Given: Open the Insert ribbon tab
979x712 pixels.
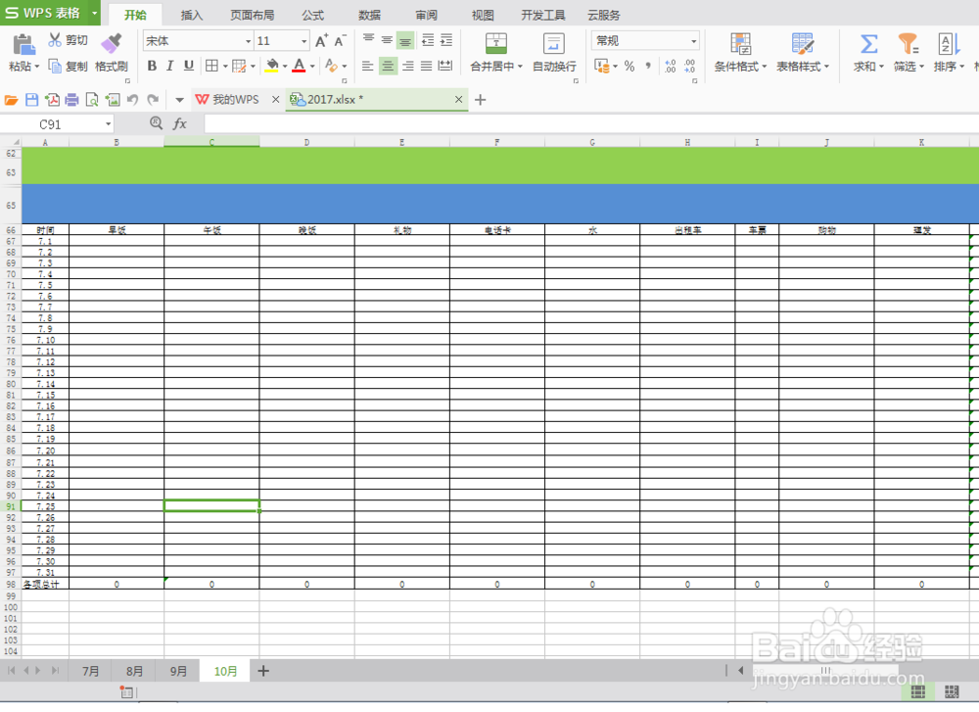Looking at the screenshot, I should click(x=192, y=15).
